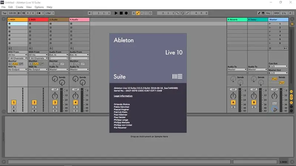Select the A Reverb return track header
Screen dimensions: 296x166
(x=237, y=20)
